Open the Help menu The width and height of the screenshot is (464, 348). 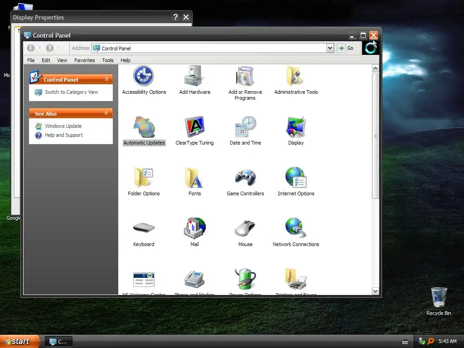point(125,60)
